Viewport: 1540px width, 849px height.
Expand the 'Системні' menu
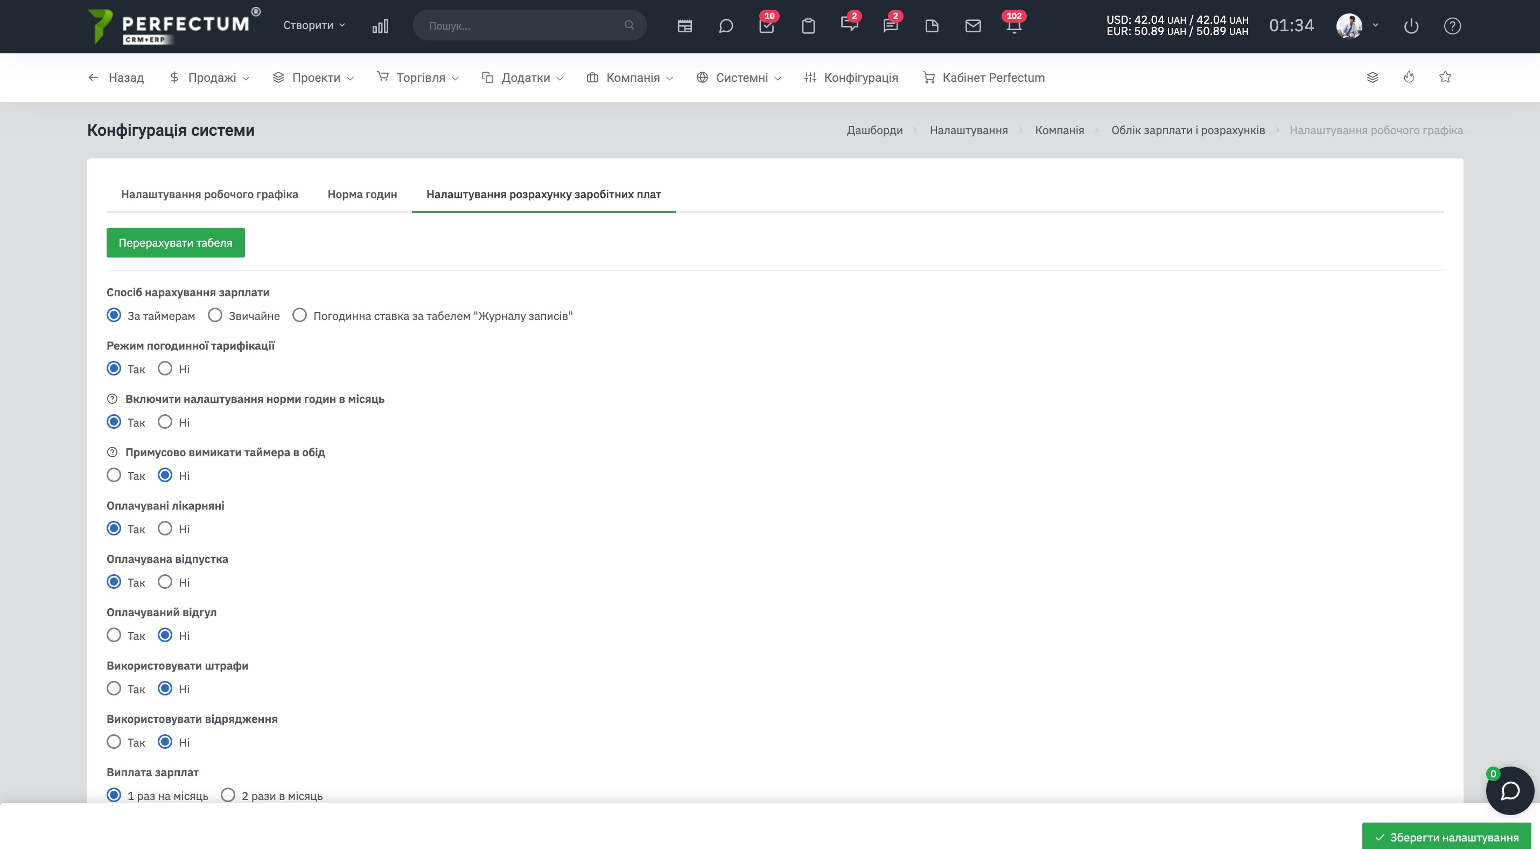click(739, 77)
